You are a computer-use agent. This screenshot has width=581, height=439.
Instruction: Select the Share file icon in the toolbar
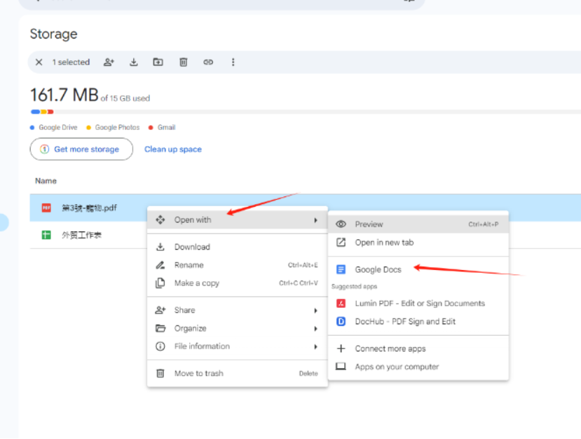click(109, 62)
